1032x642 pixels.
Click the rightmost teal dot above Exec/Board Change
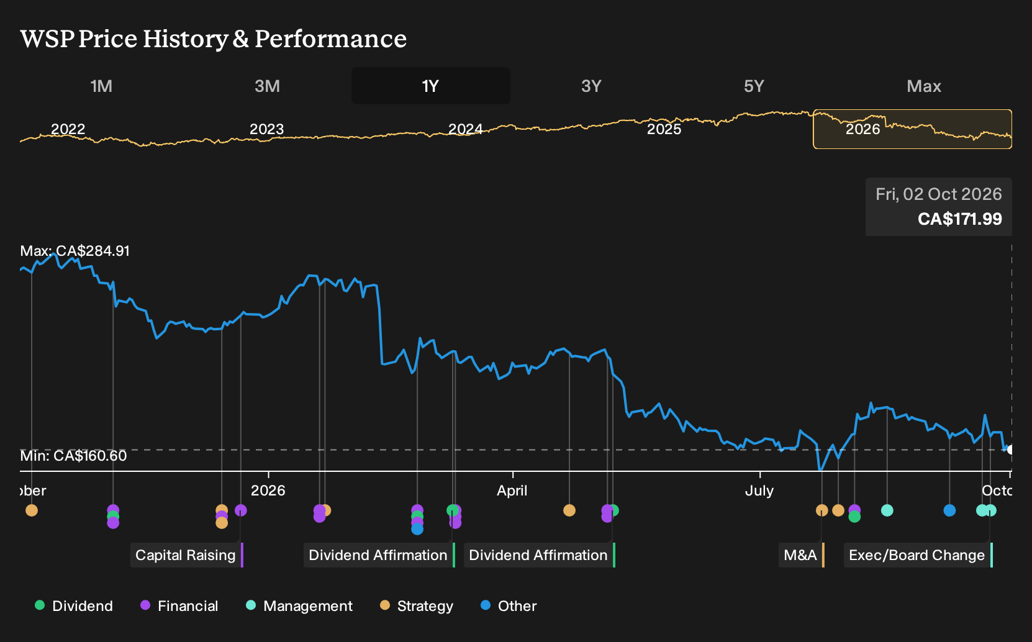coord(991,510)
